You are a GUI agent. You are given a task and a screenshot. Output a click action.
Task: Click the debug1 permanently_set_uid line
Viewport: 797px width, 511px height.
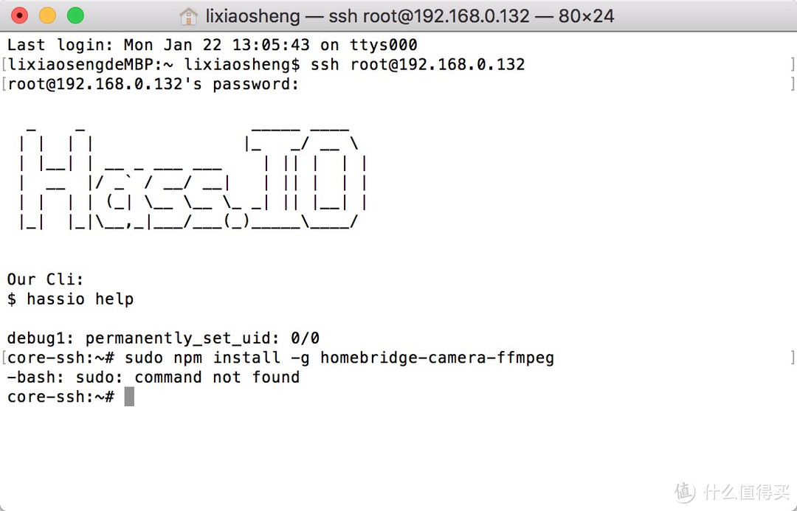click(163, 338)
